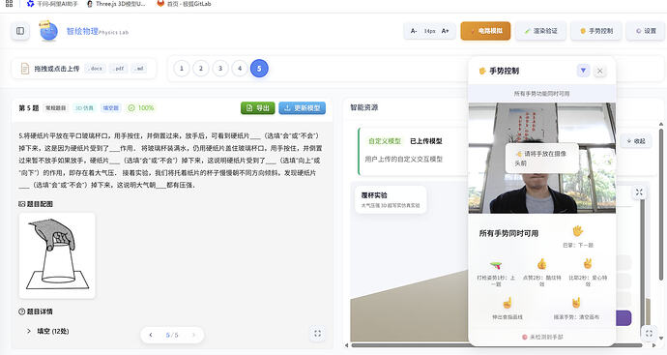Viewport: 667px width, 355px height.
Task: Go to question 4
Action: point(240,69)
